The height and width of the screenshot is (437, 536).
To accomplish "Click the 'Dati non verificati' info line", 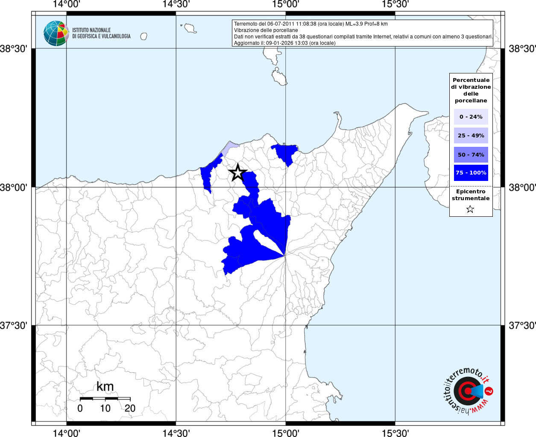I will pos(363,37).
